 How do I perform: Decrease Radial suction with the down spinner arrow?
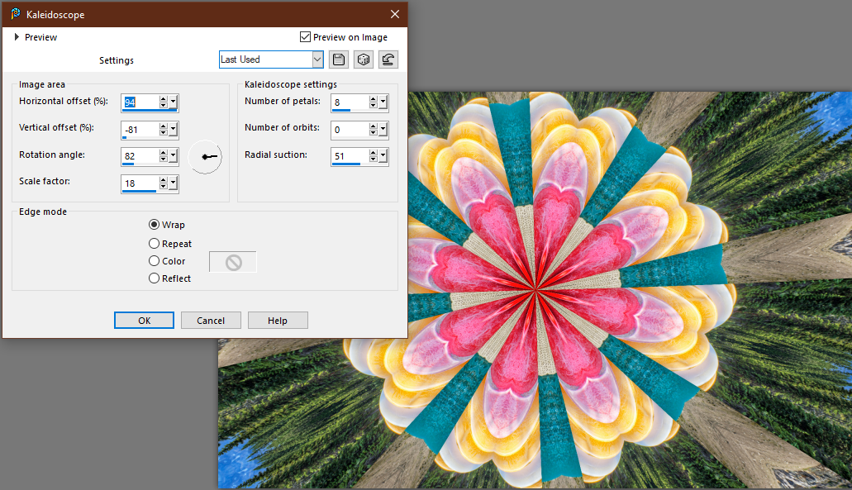pos(374,159)
